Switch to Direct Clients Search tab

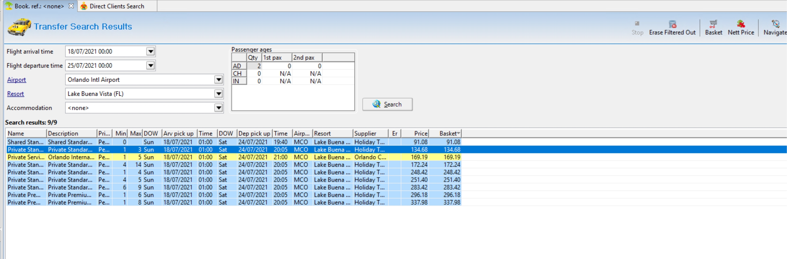click(x=117, y=6)
